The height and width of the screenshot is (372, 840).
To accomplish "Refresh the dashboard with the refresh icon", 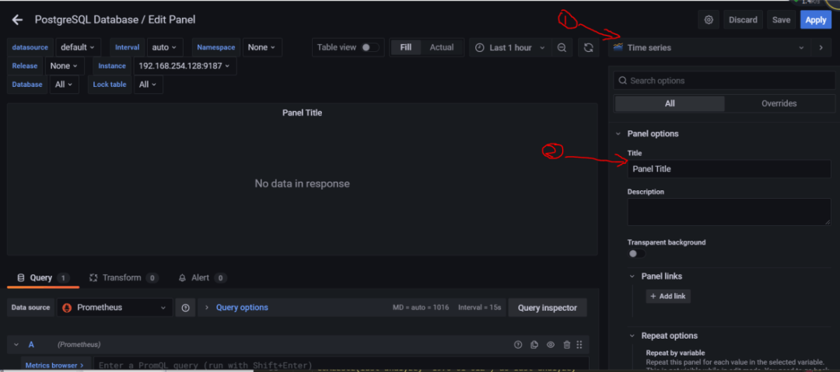I will tap(588, 47).
